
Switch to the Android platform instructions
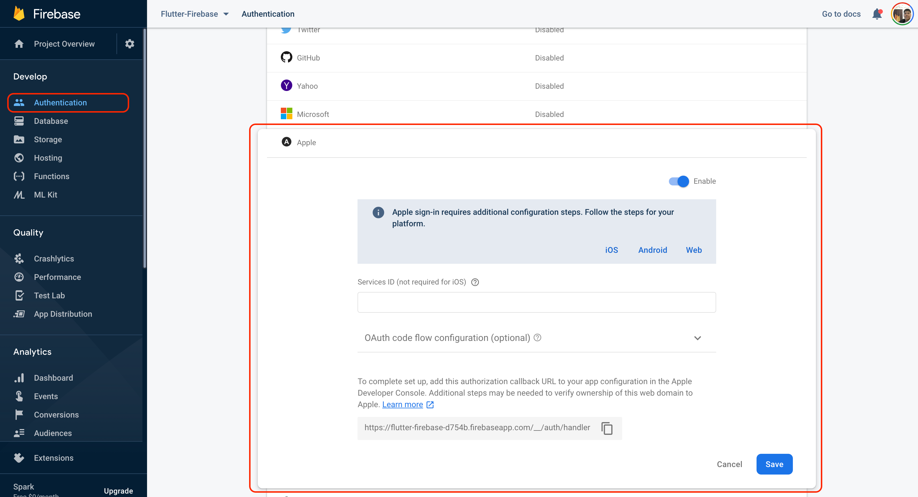[652, 250]
